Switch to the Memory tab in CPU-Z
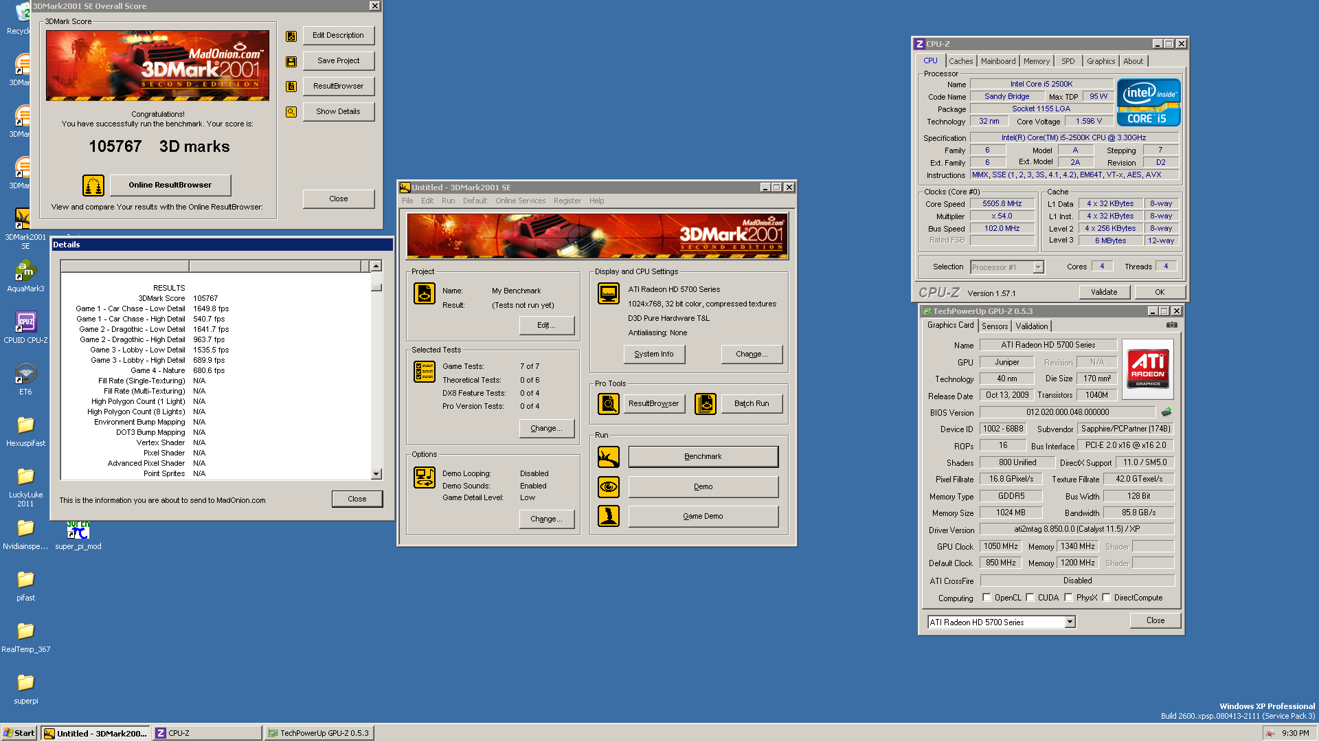Image resolution: width=1319 pixels, height=742 pixels. point(1036,61)
